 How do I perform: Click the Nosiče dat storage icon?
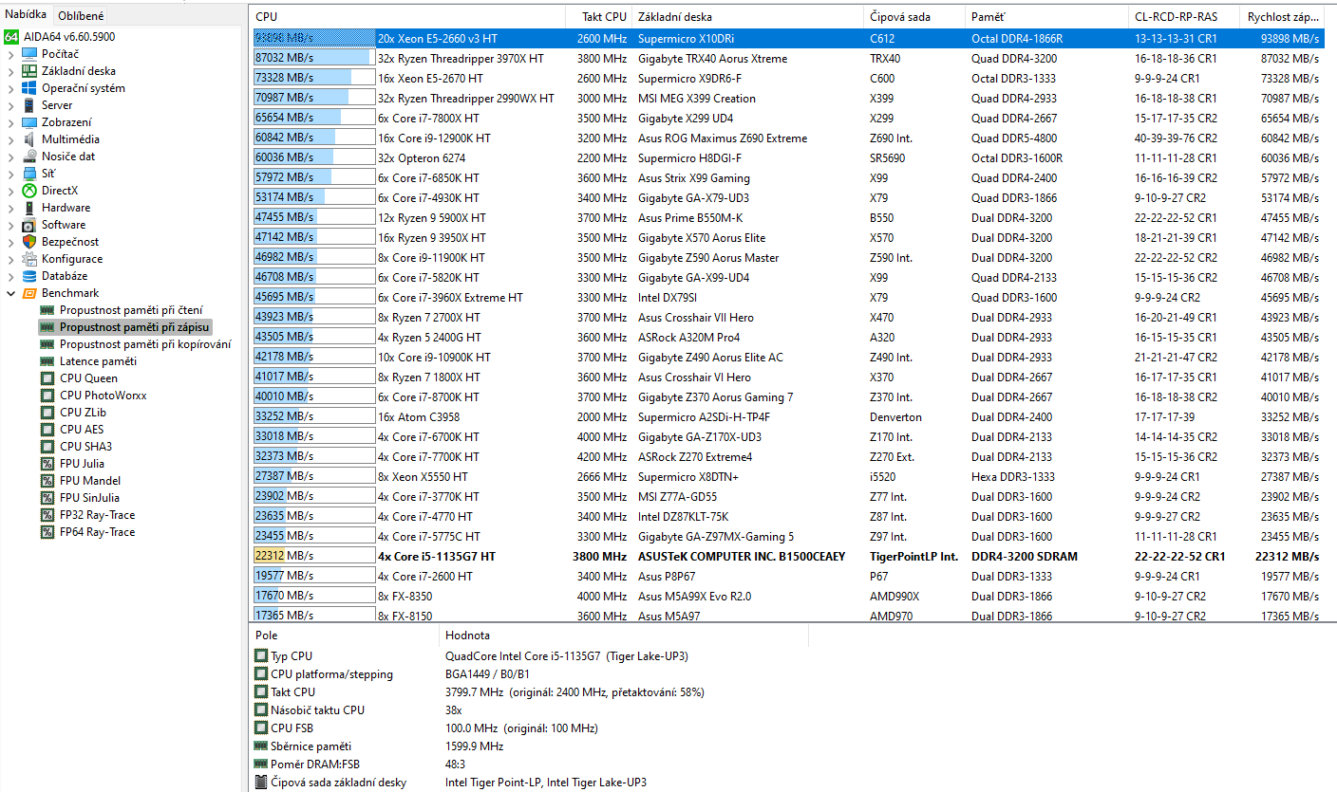pos(29,156)
